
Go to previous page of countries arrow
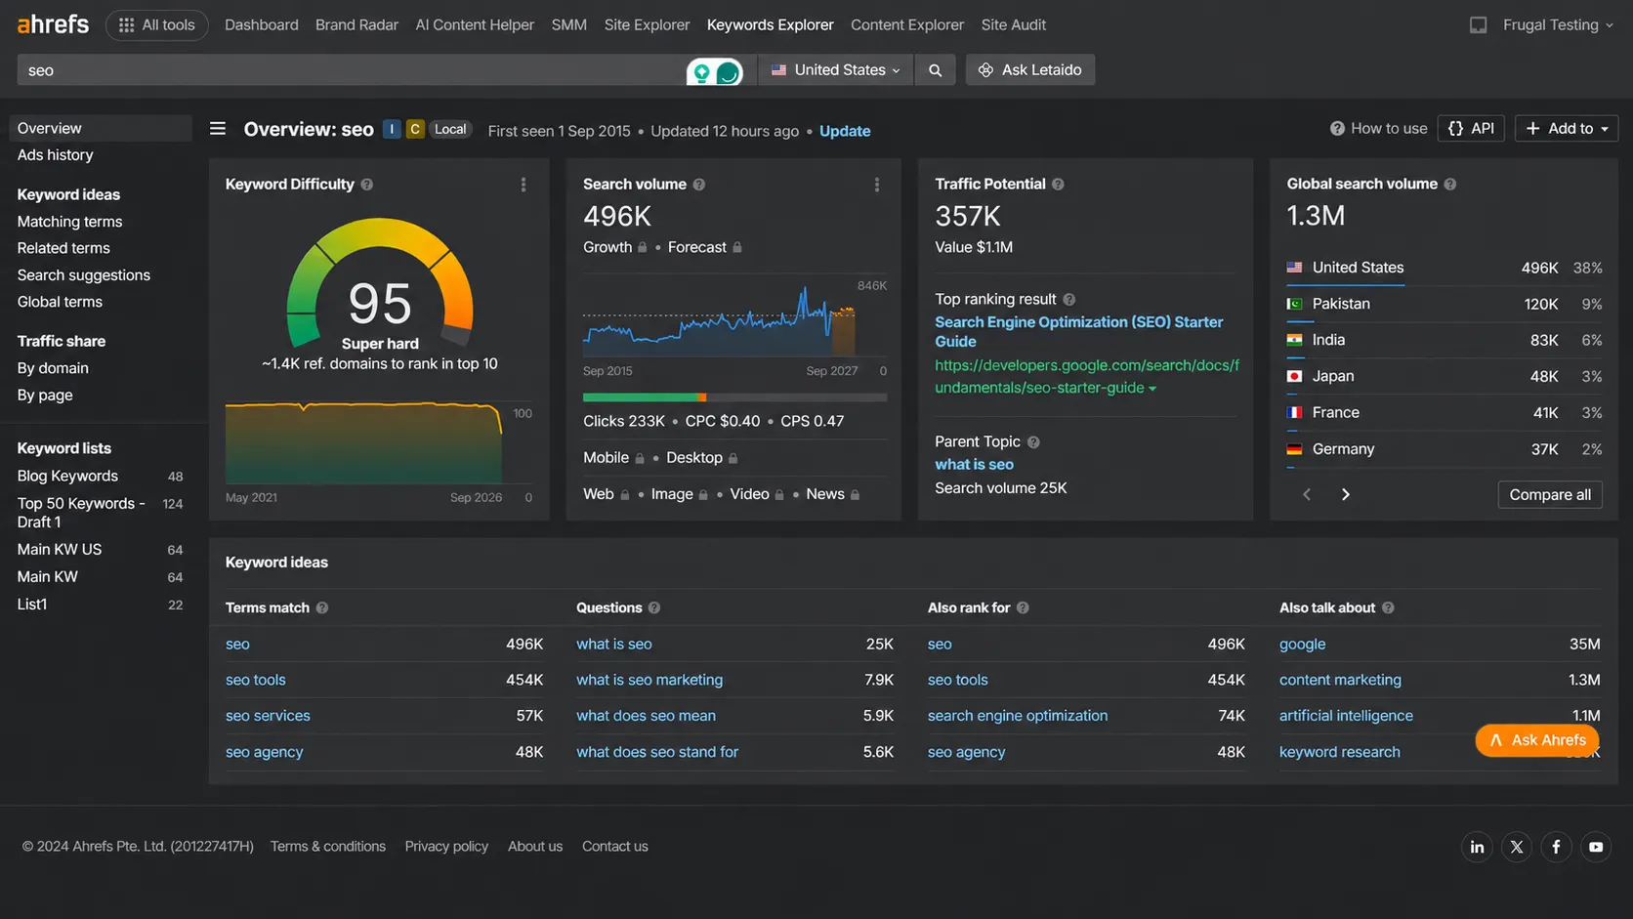[1307, 495]
